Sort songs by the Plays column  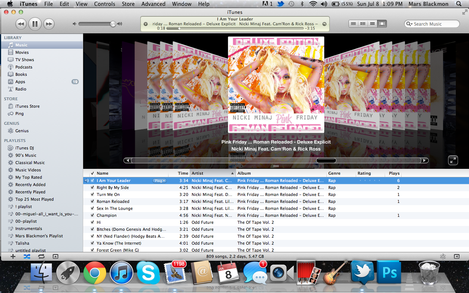point(394,173)
